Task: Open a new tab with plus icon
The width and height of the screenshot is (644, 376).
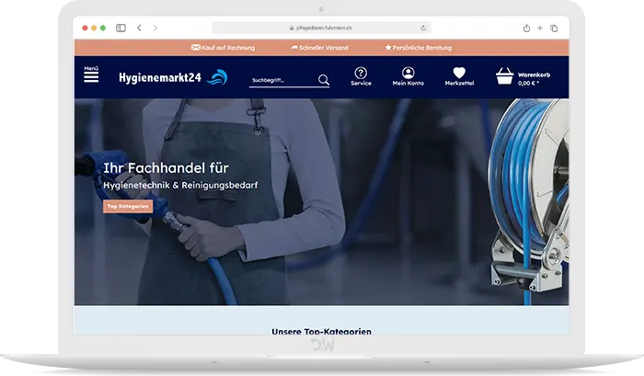Action: [540, 28]
